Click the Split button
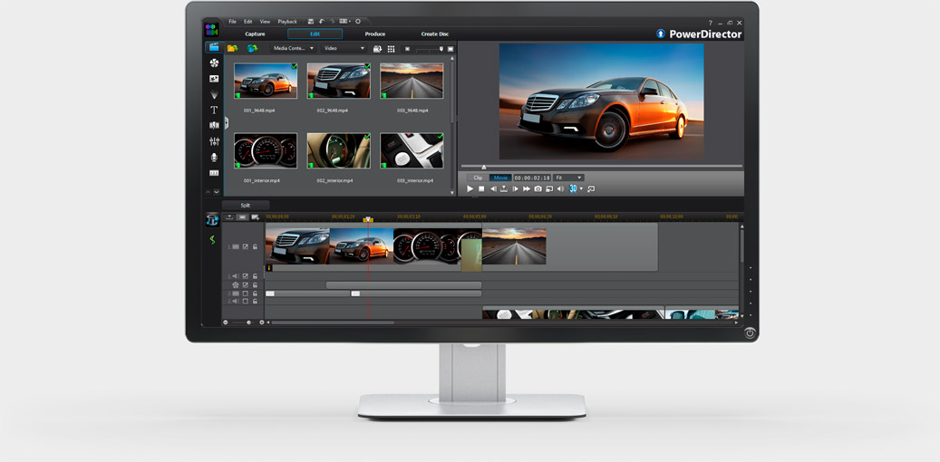 pos(246,206)
